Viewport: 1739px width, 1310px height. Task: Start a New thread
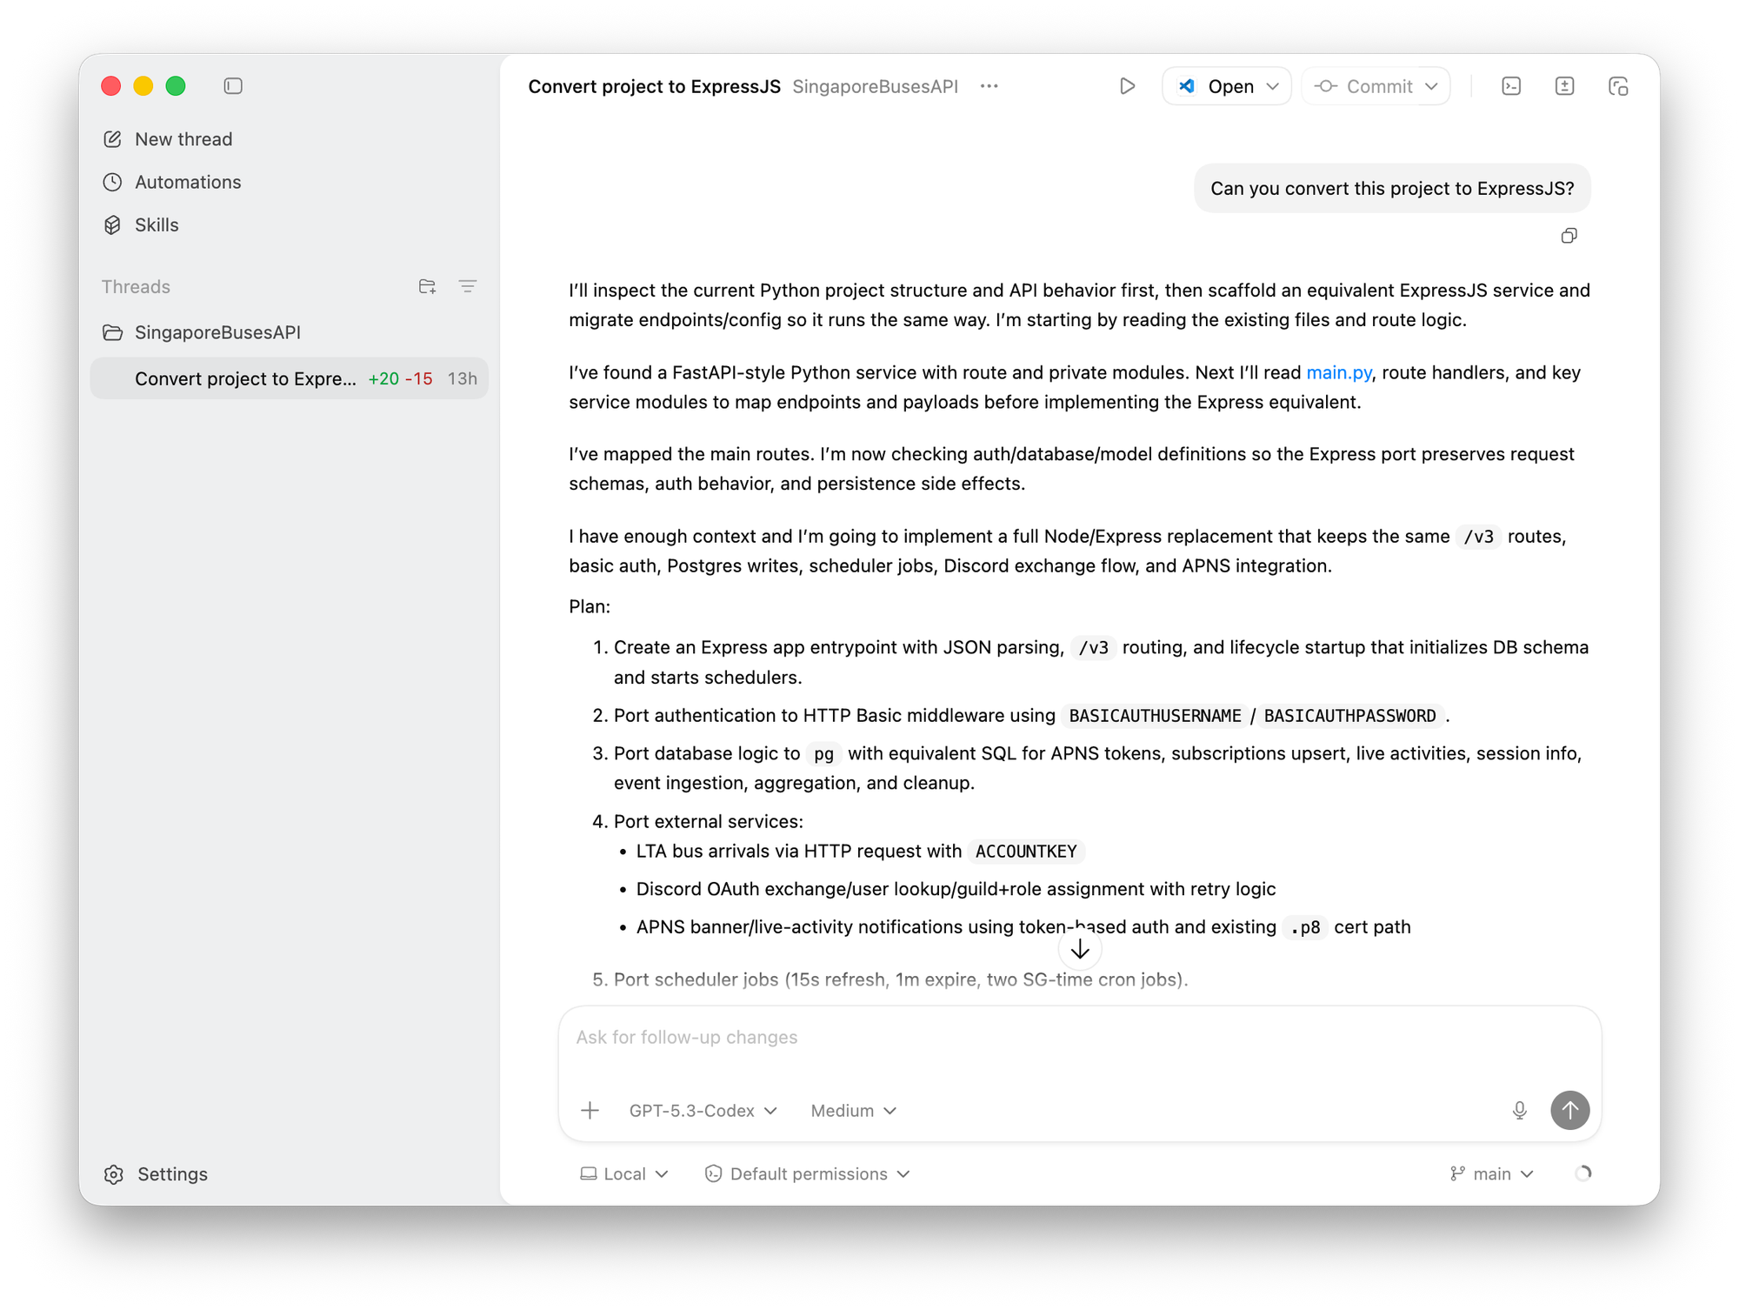183,139
